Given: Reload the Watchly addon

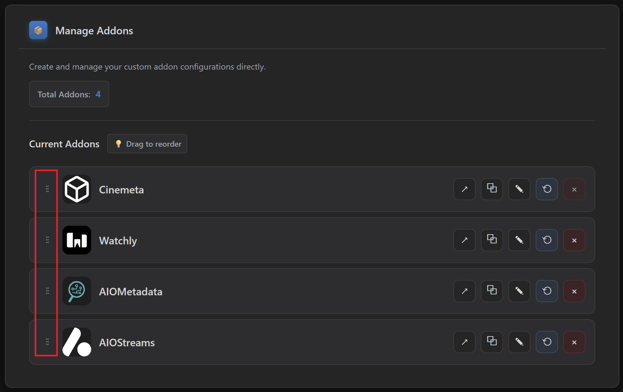Looking at the screenshot, I should coord(547,240).
